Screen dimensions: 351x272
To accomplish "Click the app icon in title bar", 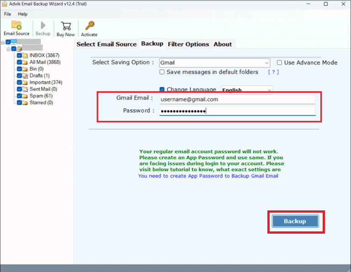I will 4,4.
